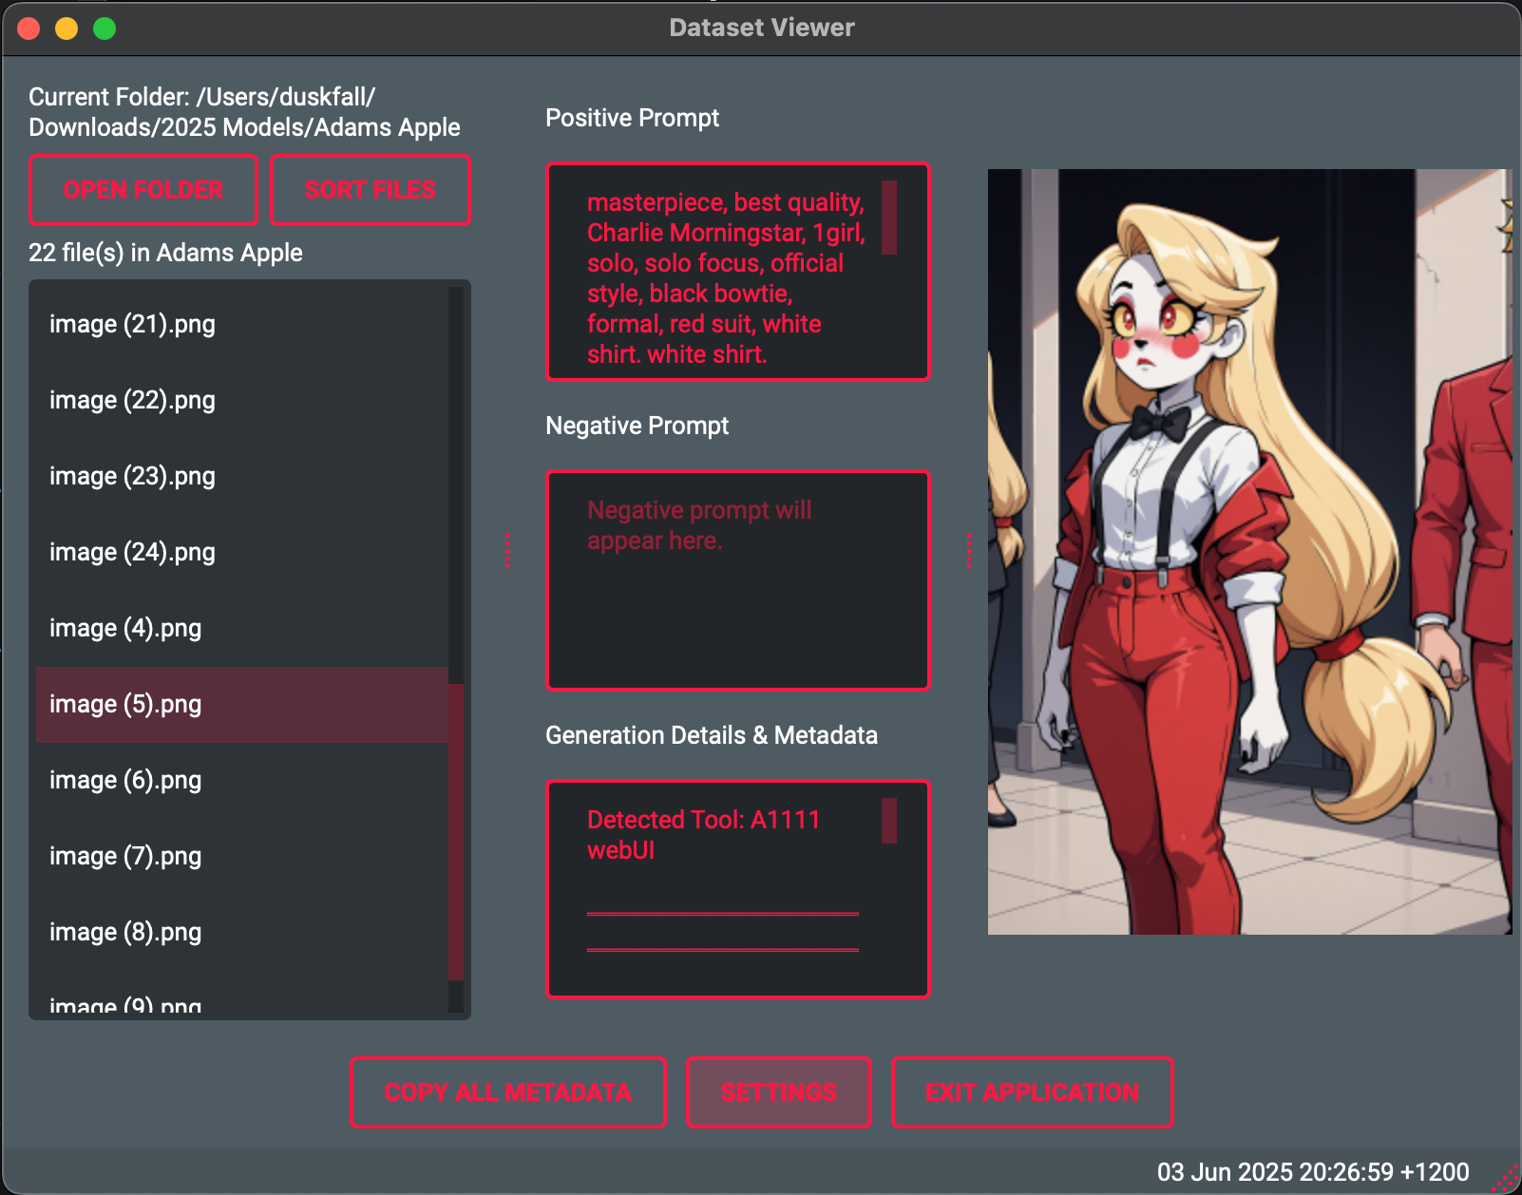Select image (23).png in file list

(242, 476)
